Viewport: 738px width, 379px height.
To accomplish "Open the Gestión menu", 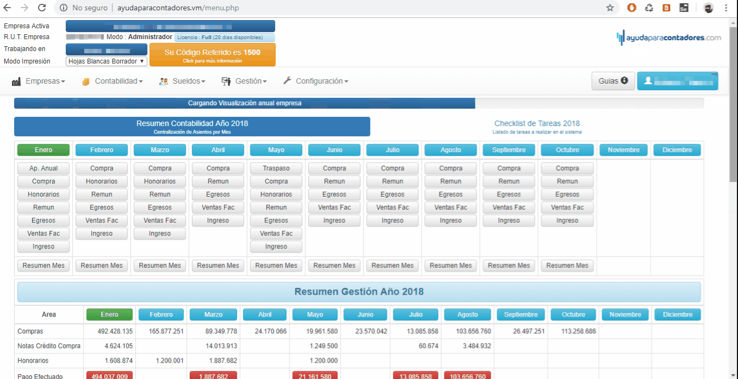I will pos(244,81).
